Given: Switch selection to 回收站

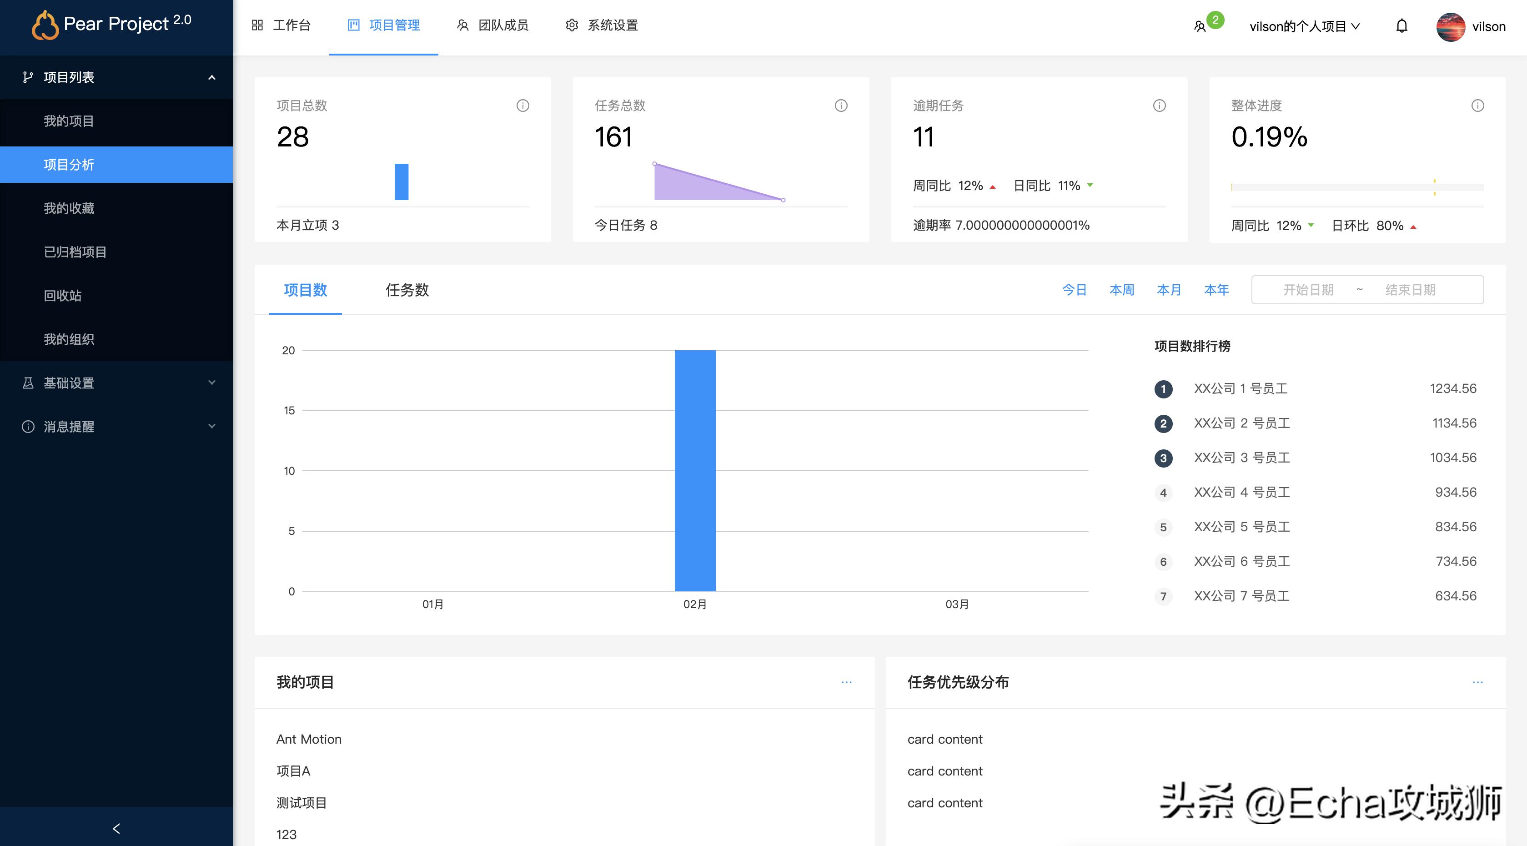Looking at the screenshot, I should pyautogui.click(x=62, y=296).
